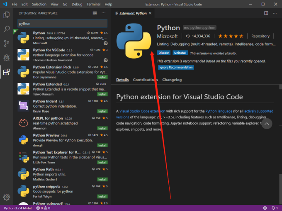Install Python Extended extension
The height and width of the screenshot is (211, 282).
(x=102, y=94)
